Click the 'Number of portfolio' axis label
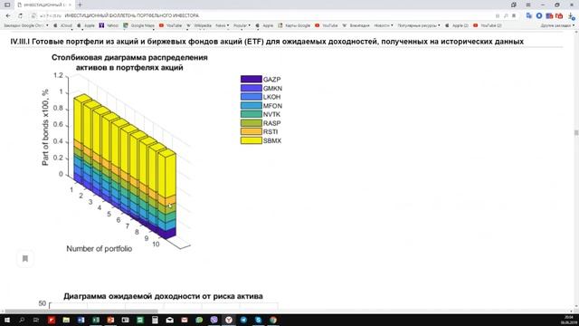This screenshot has width=579, height=326. point(99,249)
